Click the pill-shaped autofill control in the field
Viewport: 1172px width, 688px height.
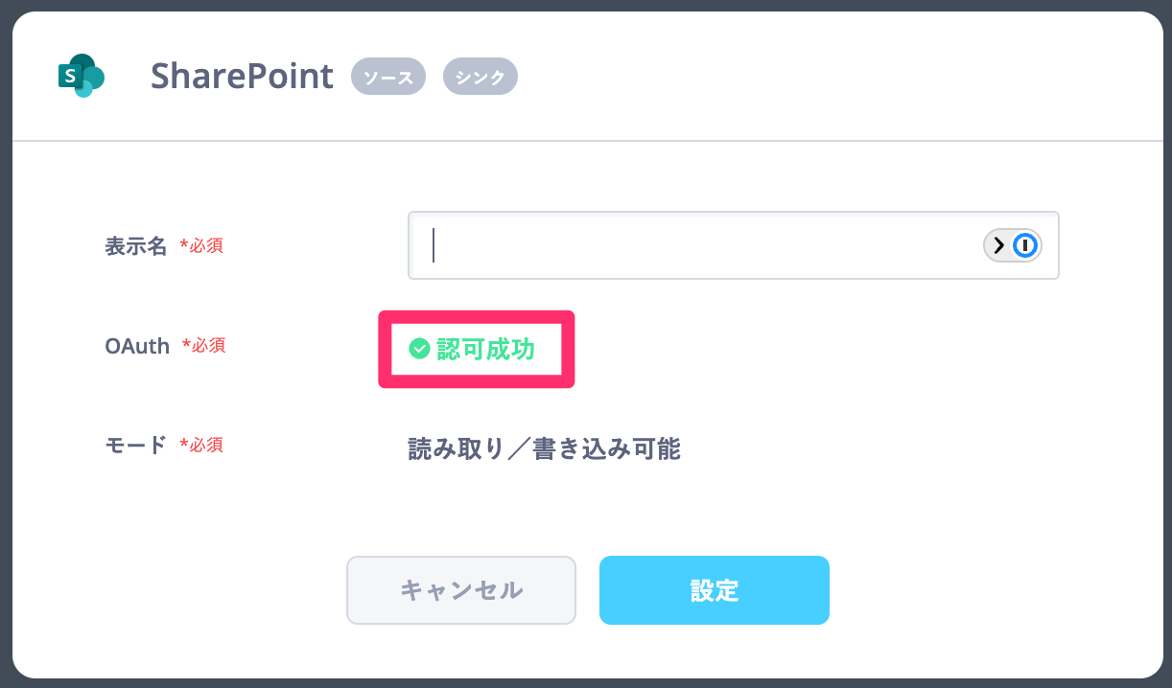click(1012, 245)
